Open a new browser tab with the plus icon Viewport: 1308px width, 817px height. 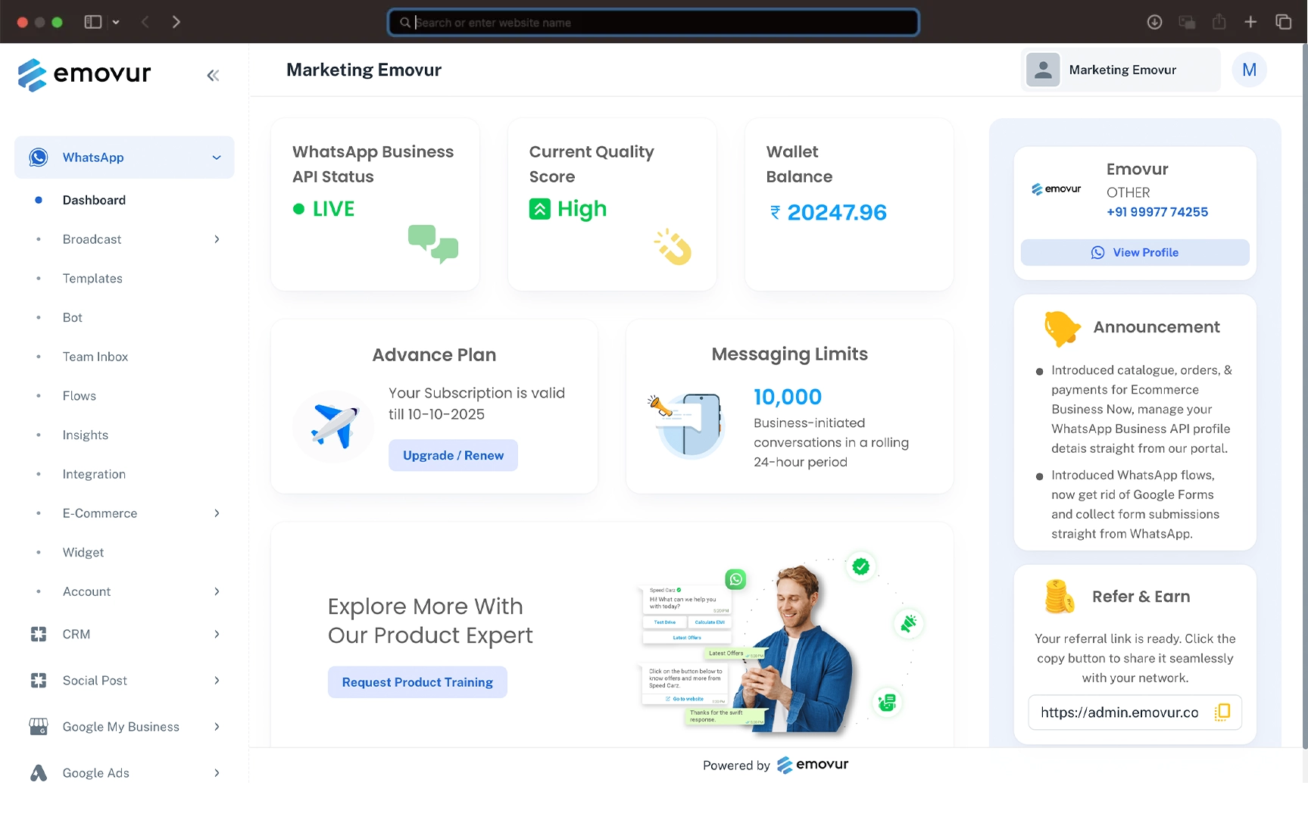coord(1250,22)
